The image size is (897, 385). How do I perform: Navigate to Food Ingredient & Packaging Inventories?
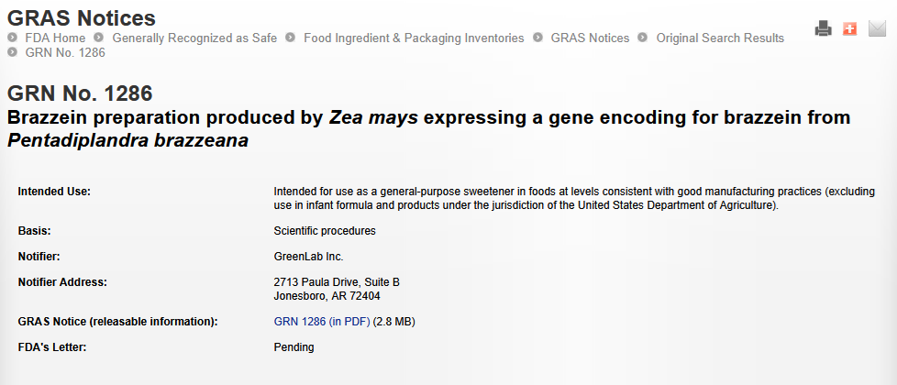coord(414,38)
